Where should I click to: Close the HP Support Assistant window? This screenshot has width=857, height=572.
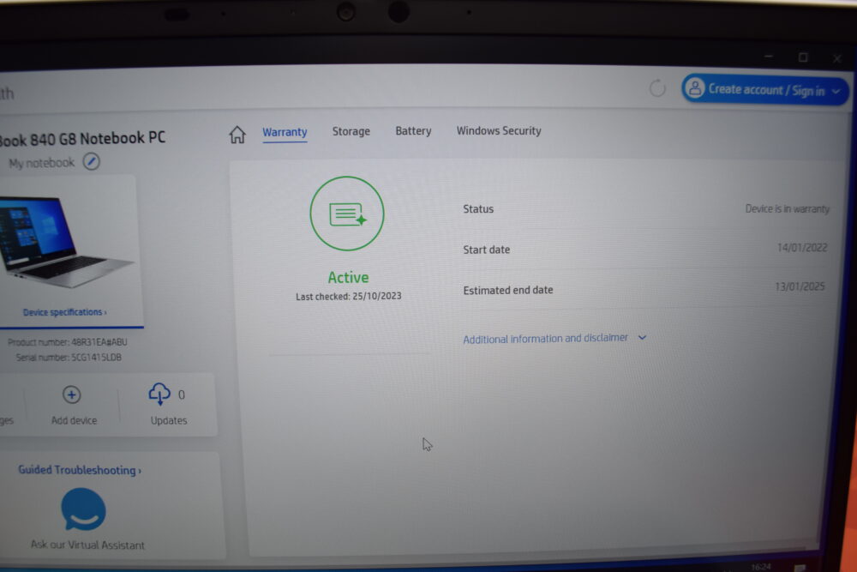[x=836, y=58]
